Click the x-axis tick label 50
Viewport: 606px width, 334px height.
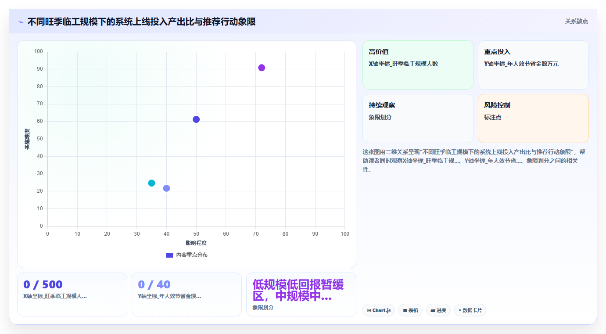196,234
